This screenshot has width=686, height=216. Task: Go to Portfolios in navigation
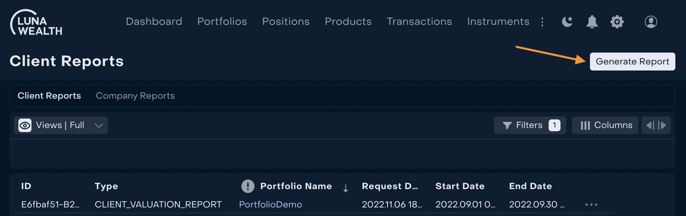pyautogui.click(x=222, y=22)
